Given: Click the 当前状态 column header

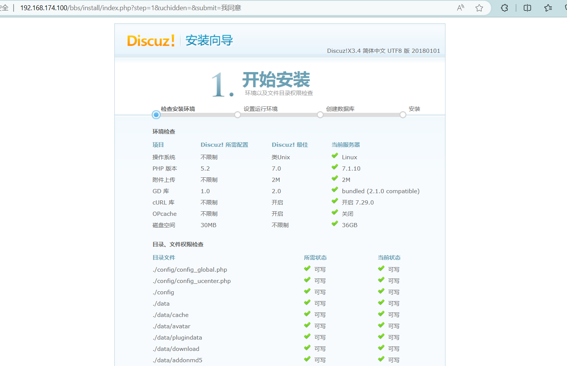Looking at the screenshot, I should (389, 258).
